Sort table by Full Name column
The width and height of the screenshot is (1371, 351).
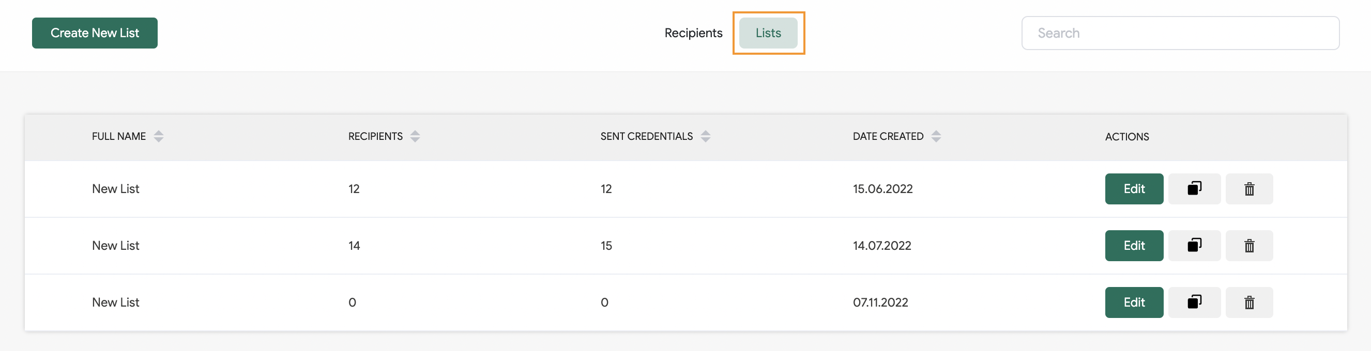point(159,136)
